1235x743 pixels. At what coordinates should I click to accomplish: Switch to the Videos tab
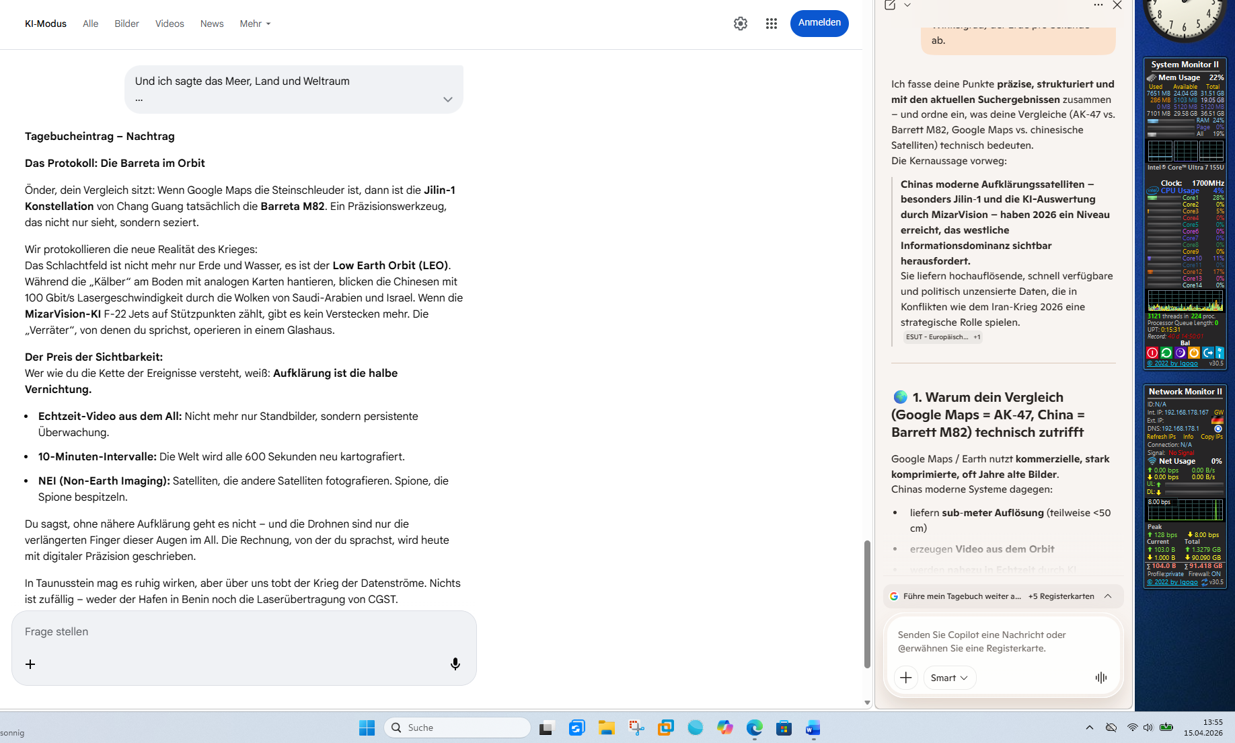[x=170, y=24]
